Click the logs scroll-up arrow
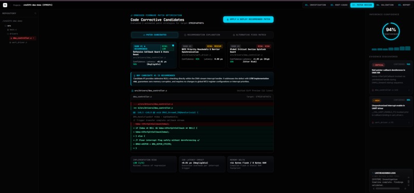 click(x=408, y=177)
